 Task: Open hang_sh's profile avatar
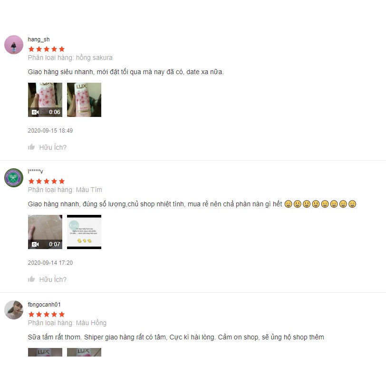14,45
